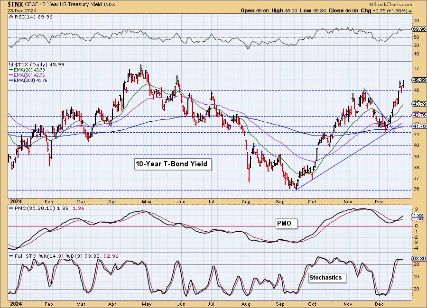The height and width of the screenshot is (308, 427).
Task: Click the red 1.36 PMO signal value in legend
Action: 79,208
